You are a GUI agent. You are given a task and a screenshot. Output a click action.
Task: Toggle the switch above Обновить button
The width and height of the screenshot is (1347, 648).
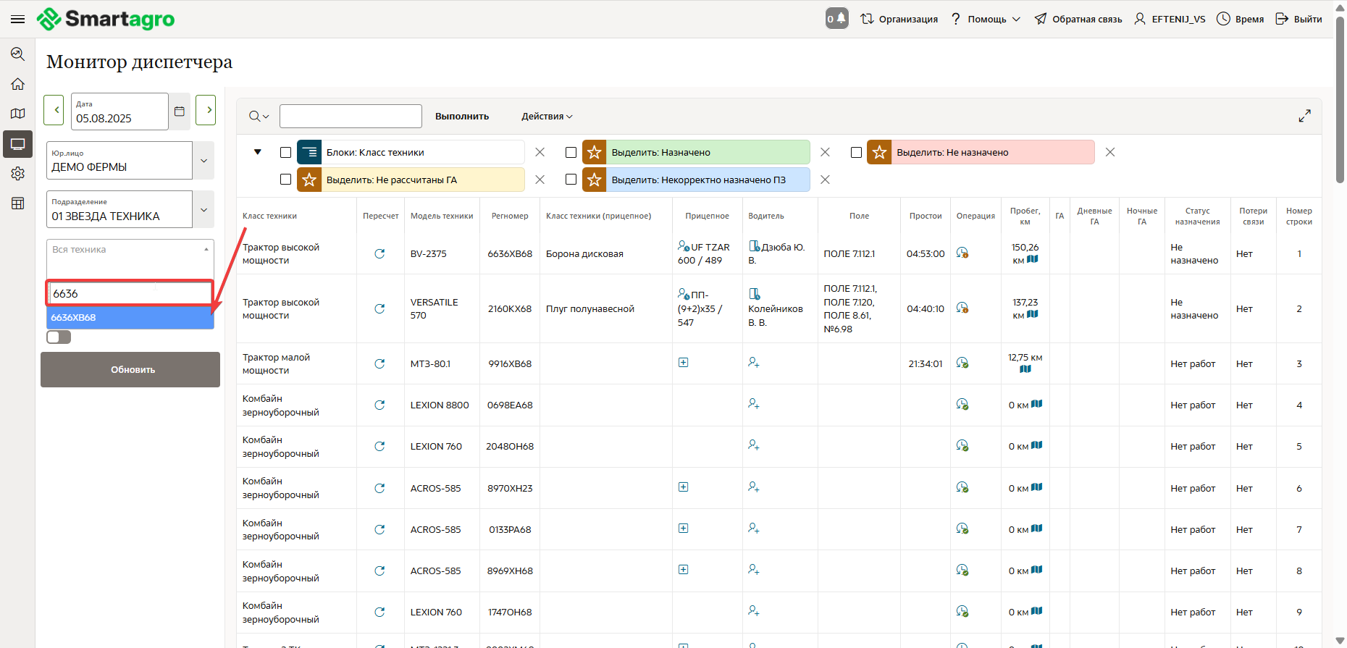point(59,337)
